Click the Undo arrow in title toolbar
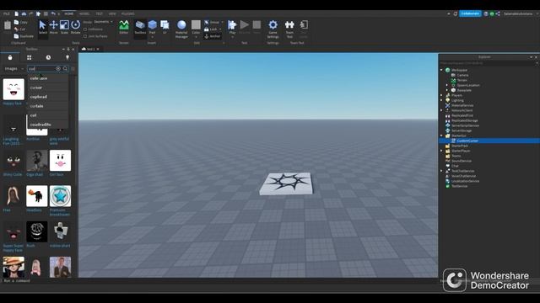Viewport: 540px width, 303px height. tap(53, 13)
